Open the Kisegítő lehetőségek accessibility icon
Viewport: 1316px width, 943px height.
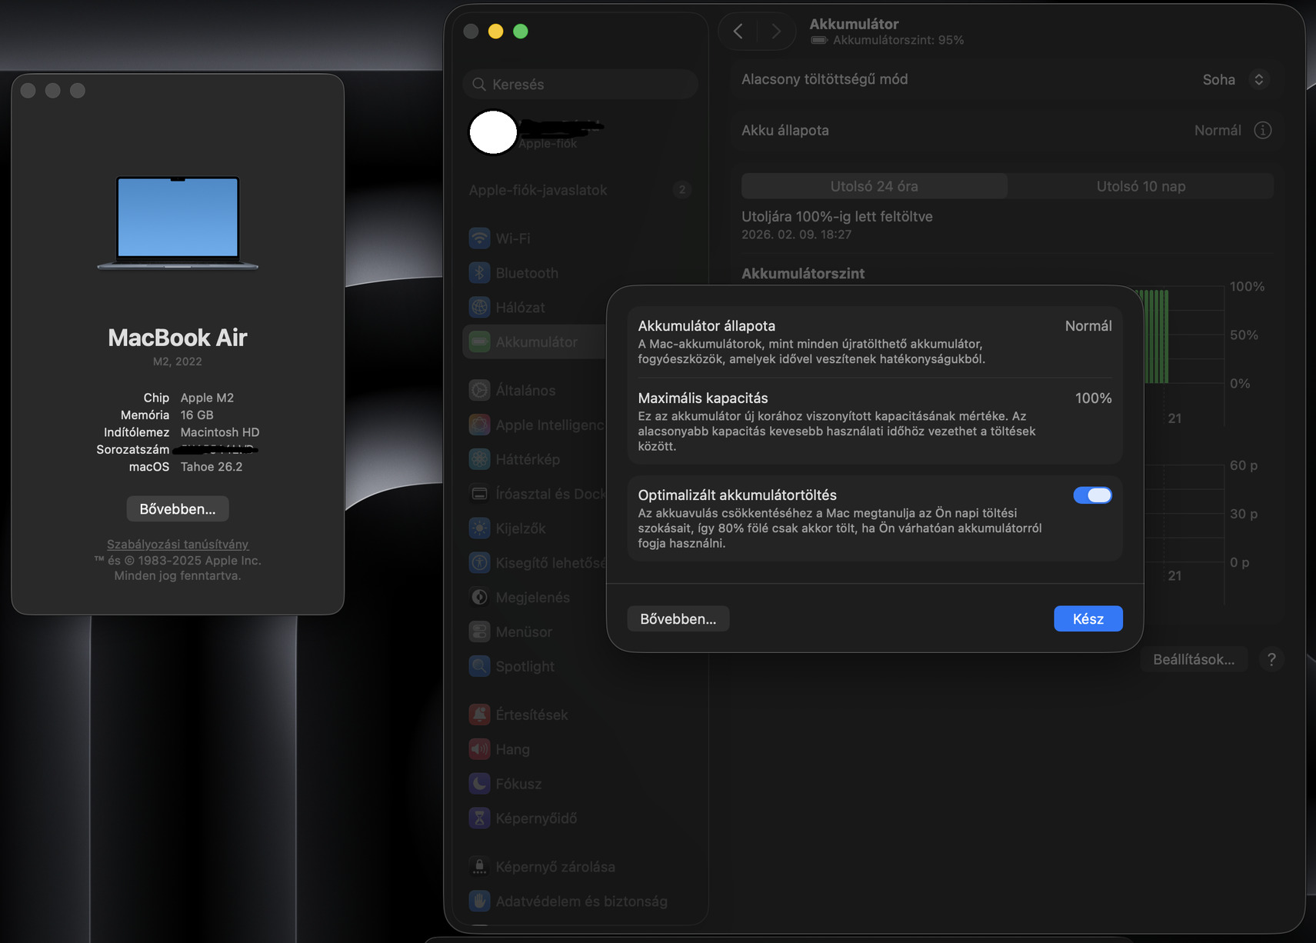click(x=480, y=563)
